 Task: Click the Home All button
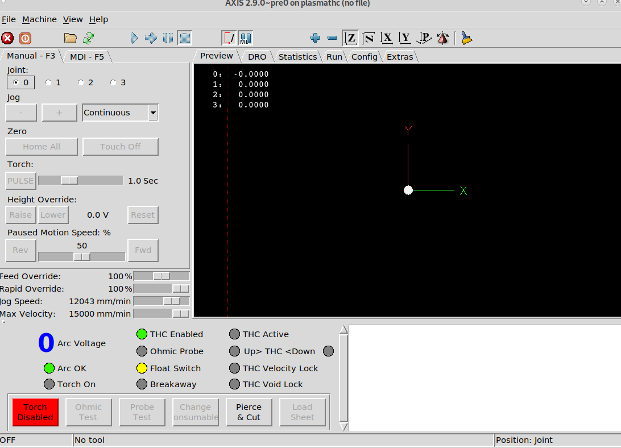point(42,147)
